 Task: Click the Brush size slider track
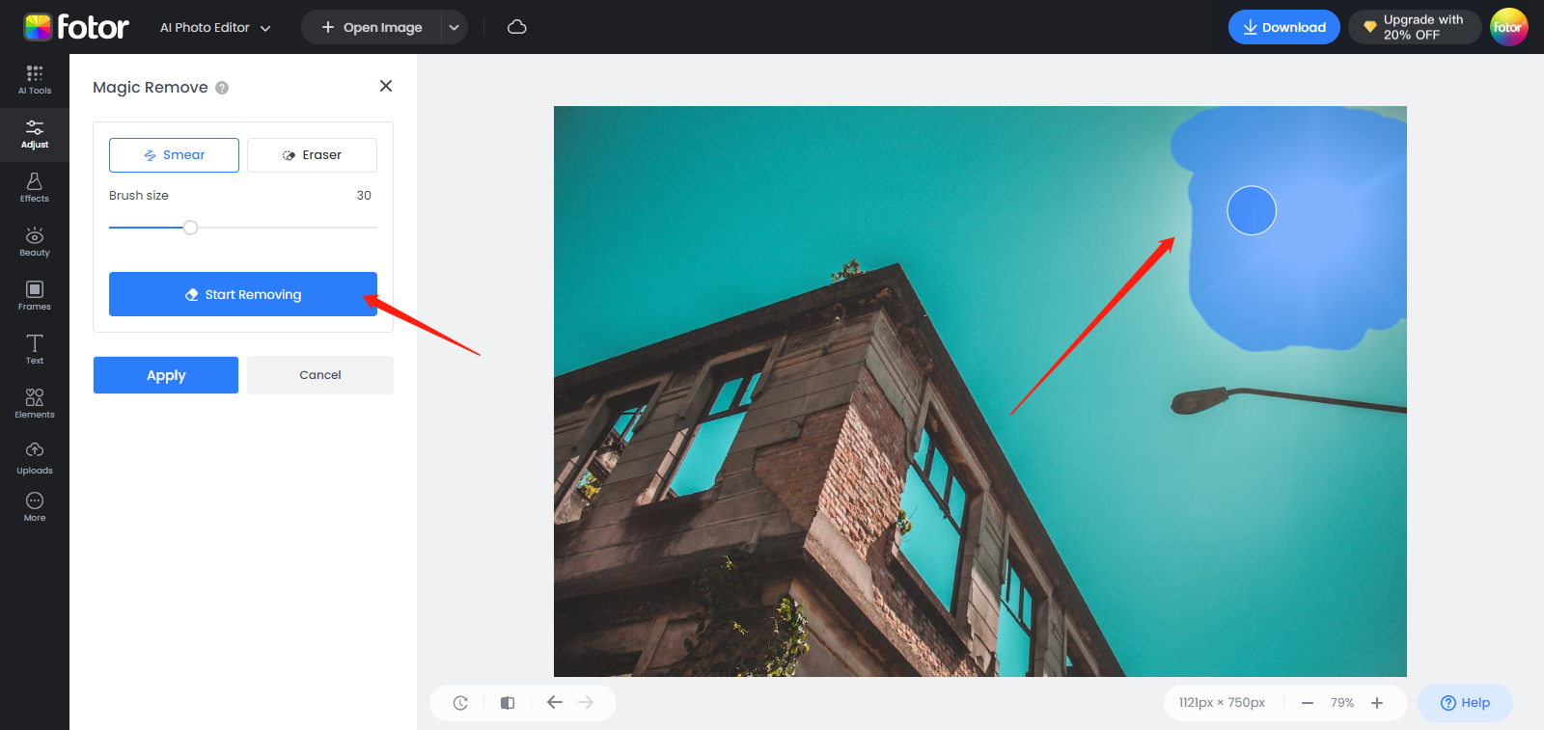[280, 228]
